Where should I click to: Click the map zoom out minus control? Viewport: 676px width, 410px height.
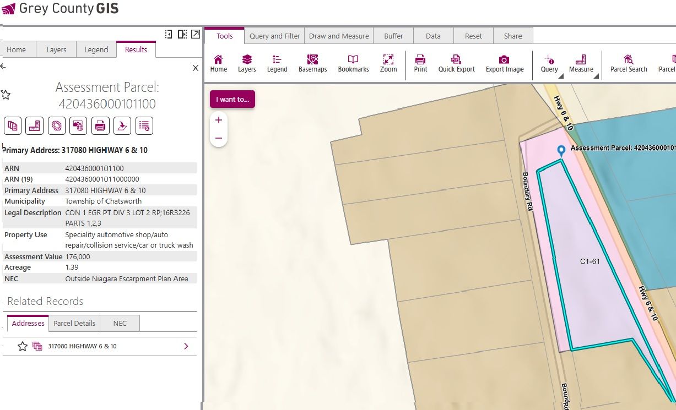(219, 138)
